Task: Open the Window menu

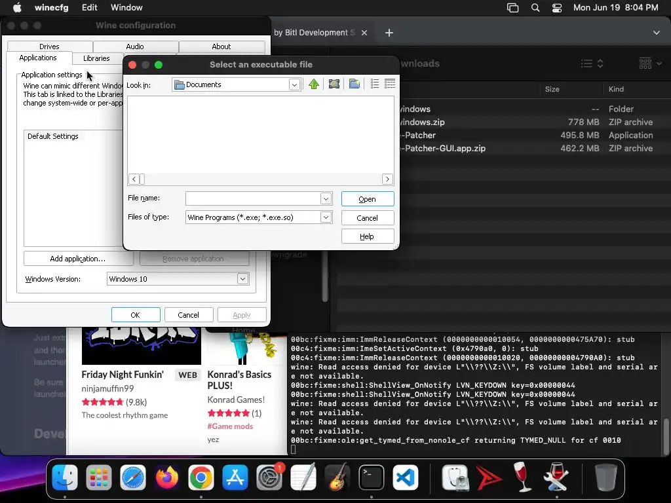Action: [126, 8]
